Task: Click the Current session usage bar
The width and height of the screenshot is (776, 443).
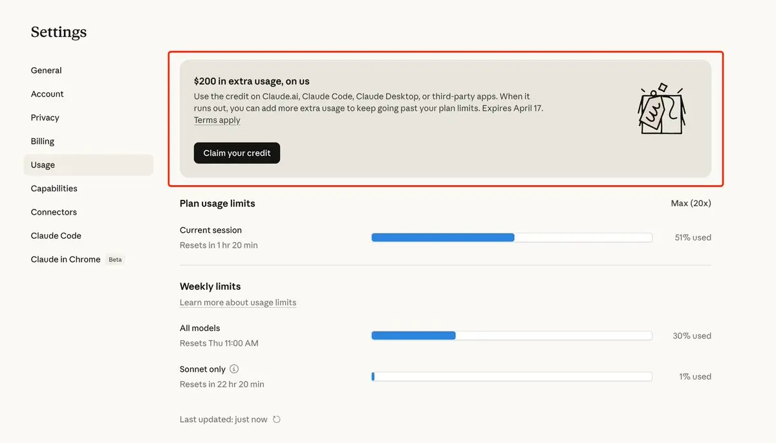Action: point(512,237)
